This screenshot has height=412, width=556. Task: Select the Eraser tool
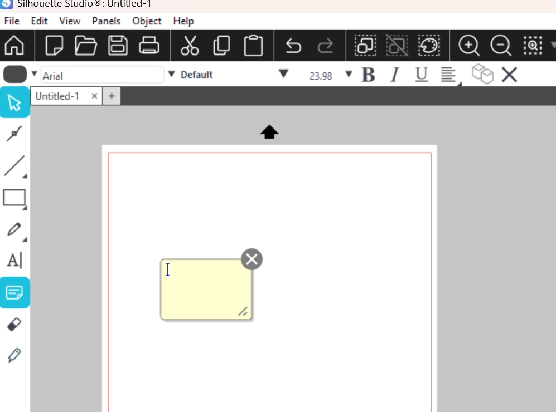[14, 324]
